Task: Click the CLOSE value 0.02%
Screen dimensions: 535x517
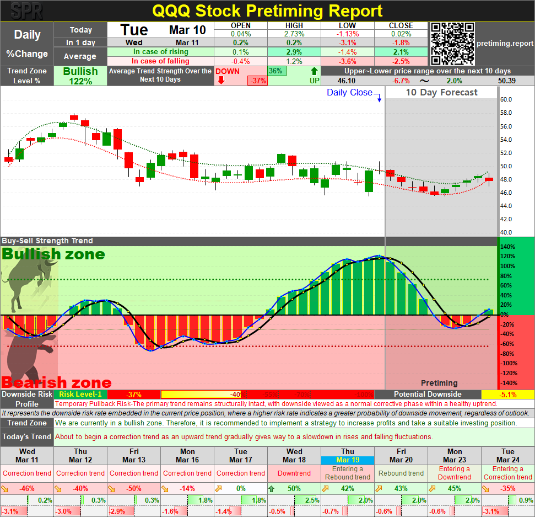Action: click(401, 34)
